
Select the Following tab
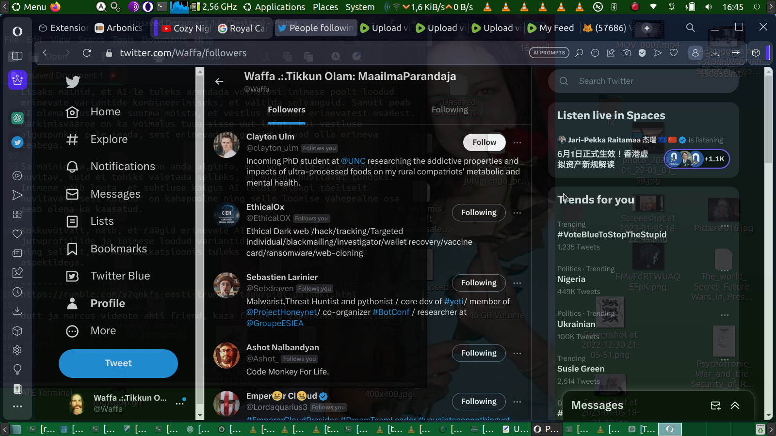[450, 110]
